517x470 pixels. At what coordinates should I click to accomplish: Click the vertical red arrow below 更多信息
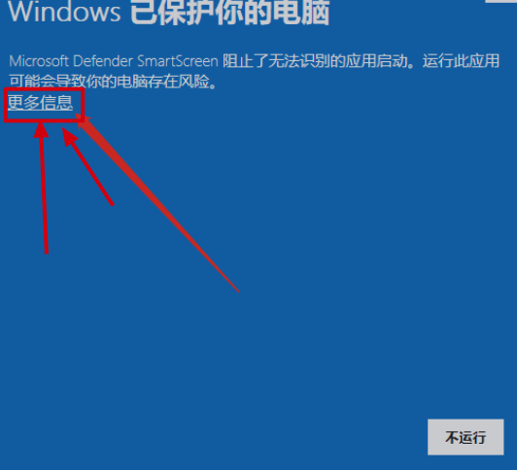43,187
